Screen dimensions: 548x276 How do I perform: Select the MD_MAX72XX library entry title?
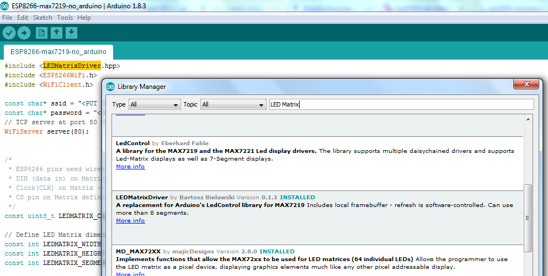(x=139, y=252)
